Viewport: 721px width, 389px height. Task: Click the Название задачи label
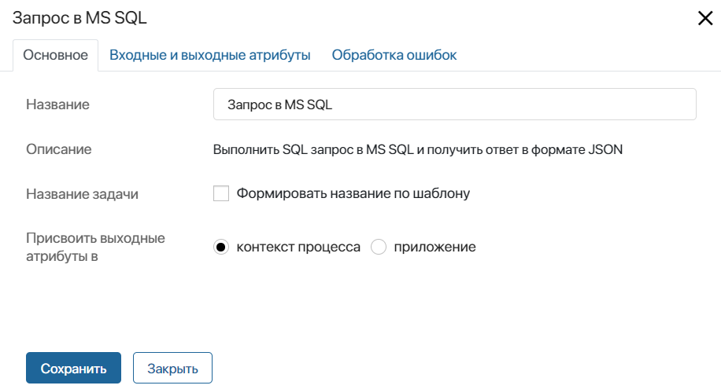pyautogui.click(x=83, y=194)
